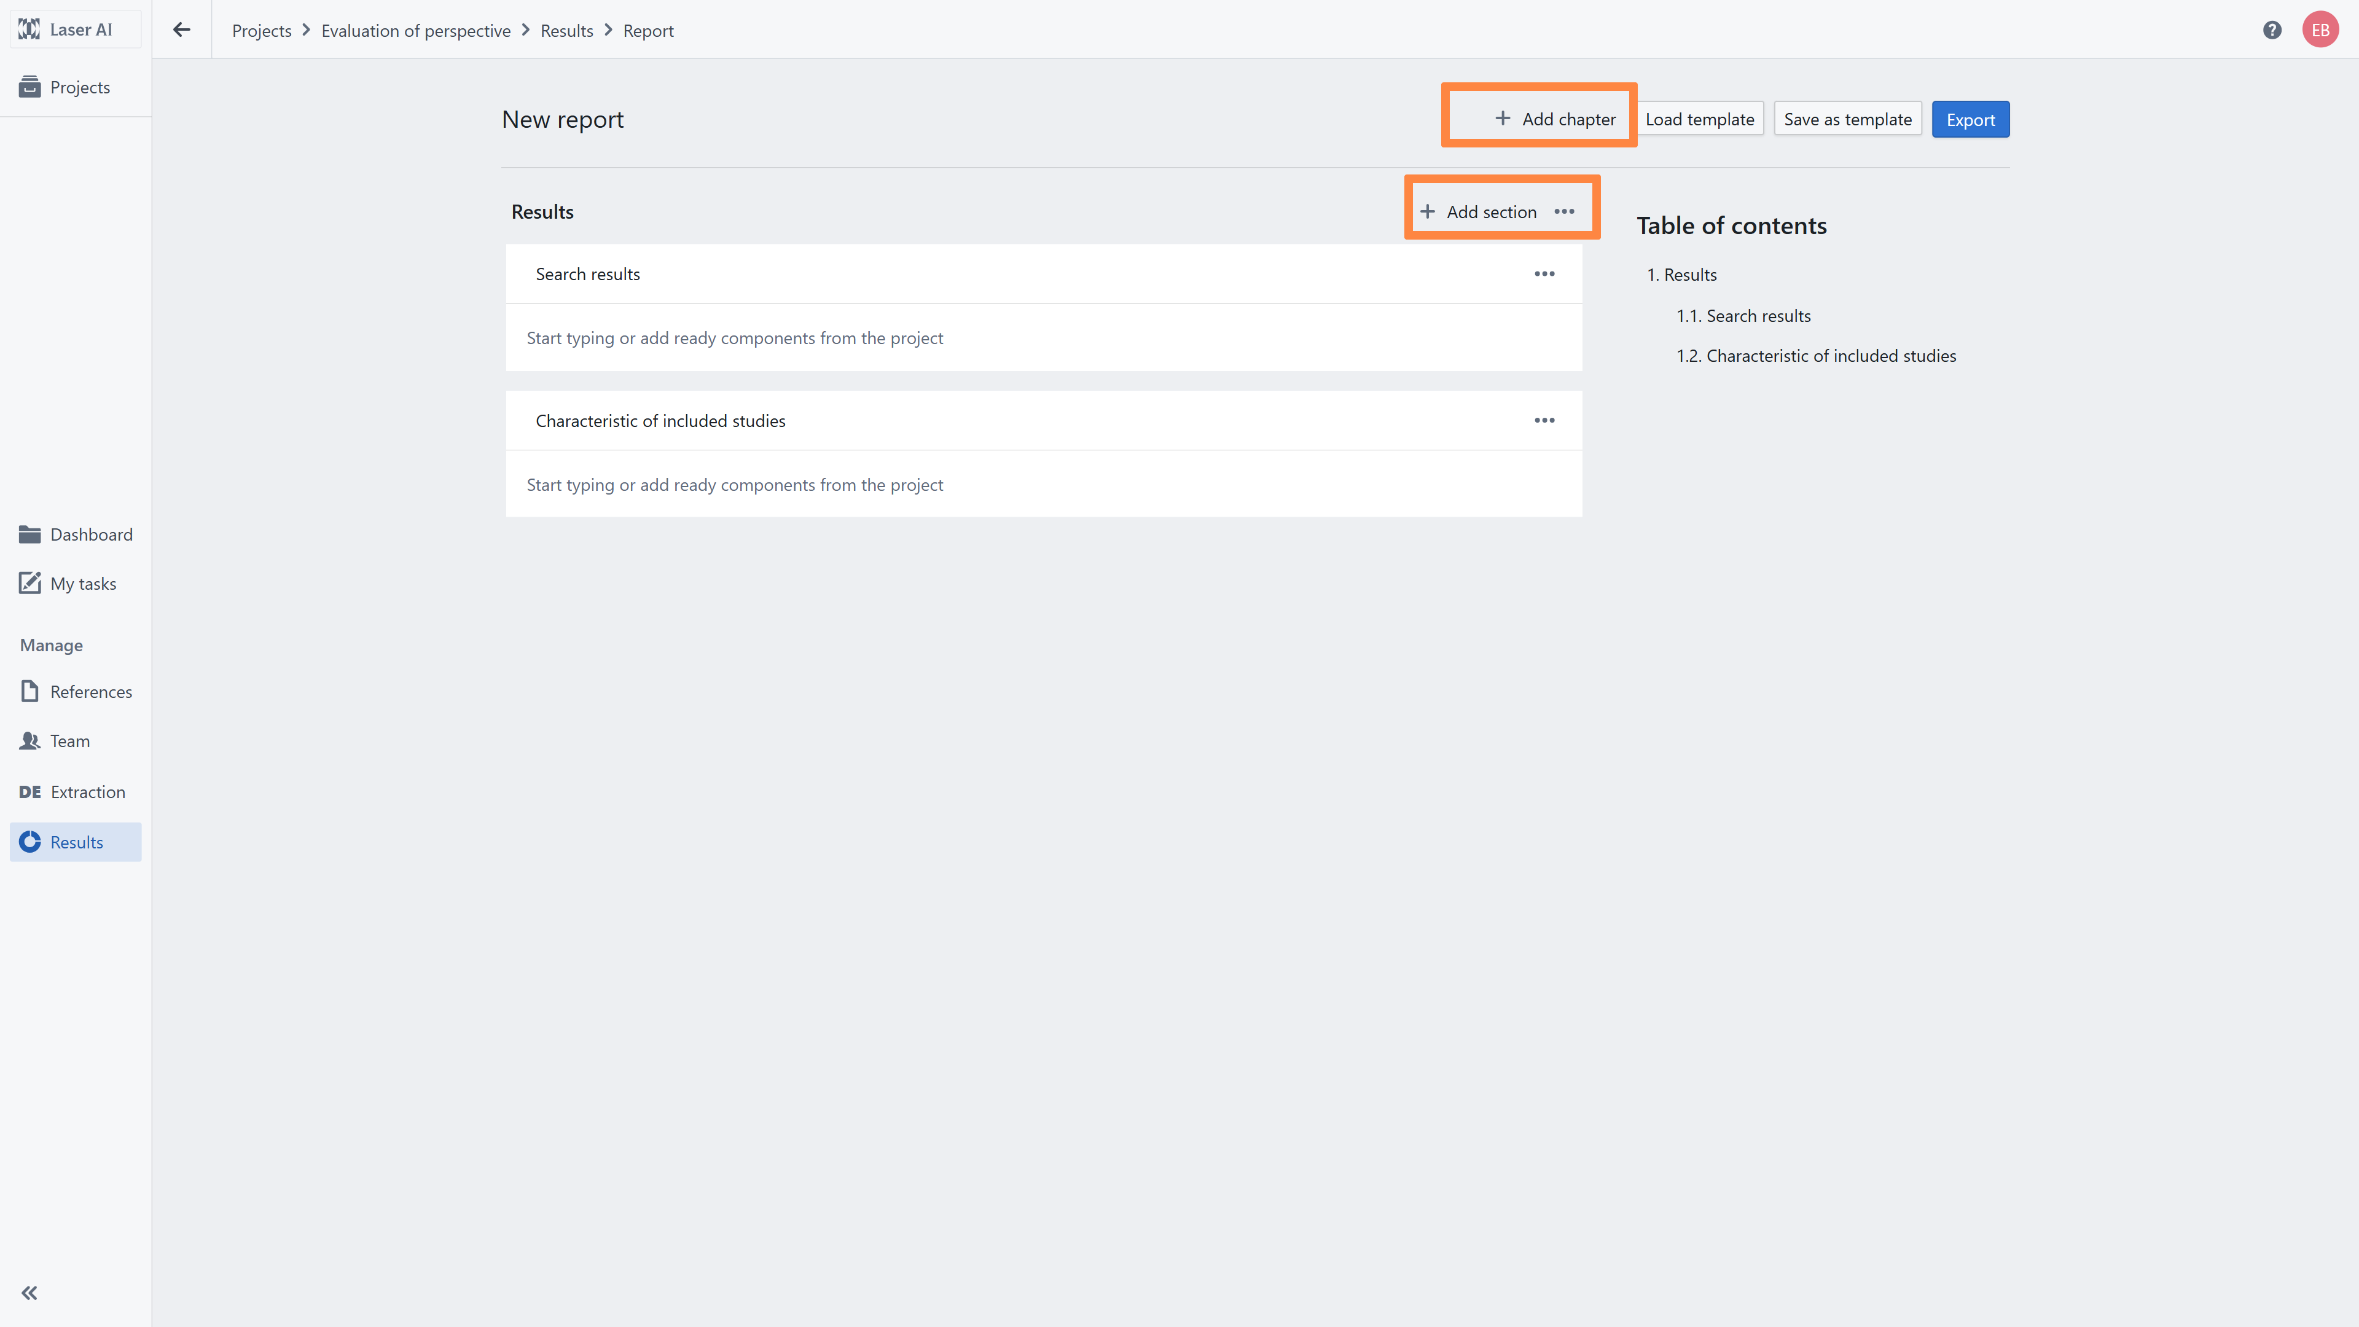Open My tasks in sidebar
Screen dimensions: 2359x1327
[82, 584]
